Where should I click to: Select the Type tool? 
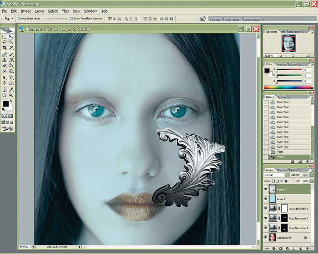[11, 78]
